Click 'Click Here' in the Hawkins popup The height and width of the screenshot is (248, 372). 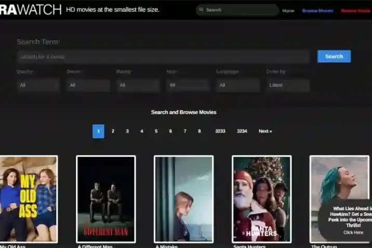click(353, 232)
